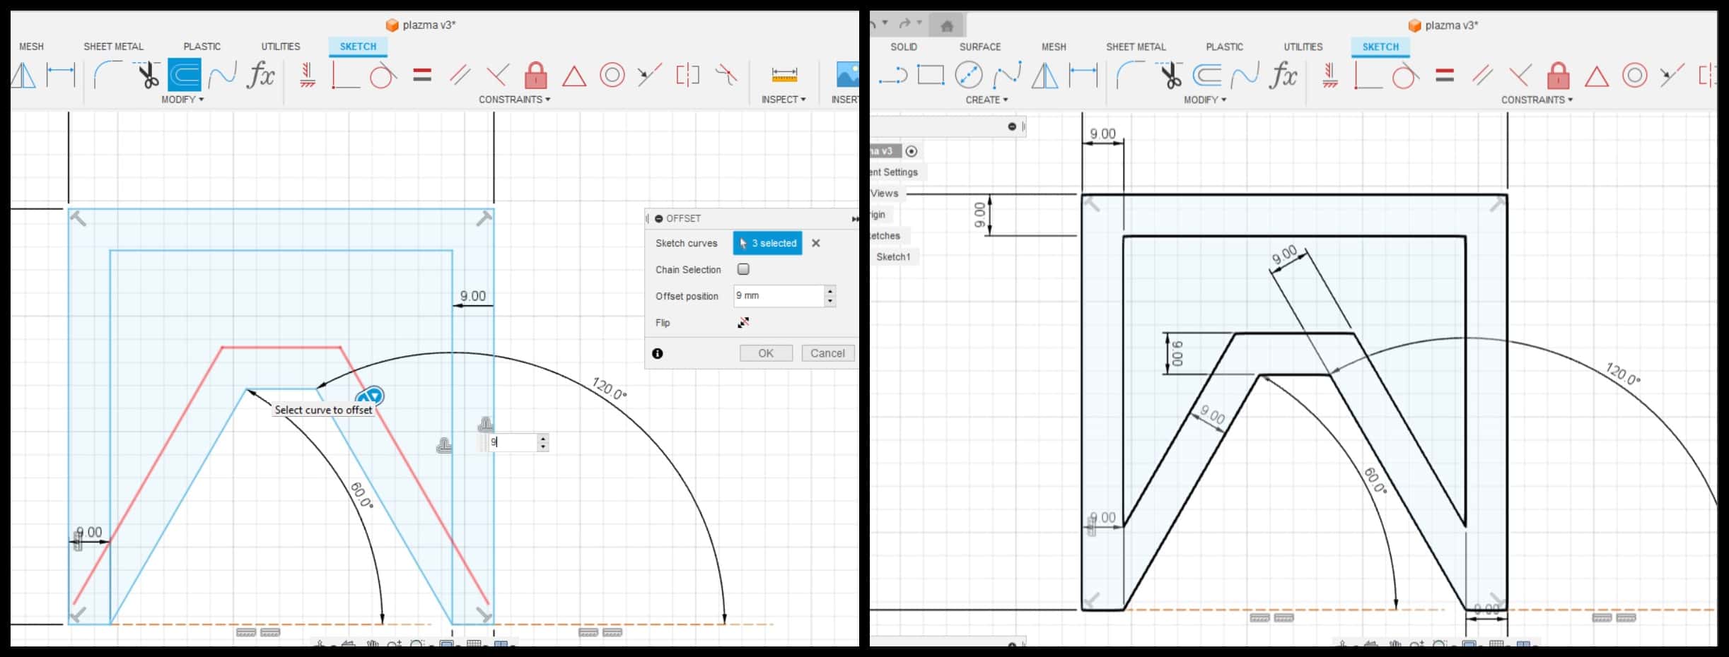The width and height of the screenshot is (1729, 657).
Task: Collapse the browser panel in right screenshot
Action: point(1012,126)
